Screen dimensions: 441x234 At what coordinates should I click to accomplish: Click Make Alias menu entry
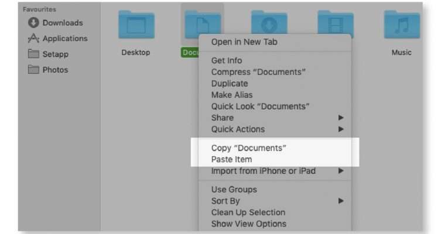pyautogui.click(x=232, y=95)
